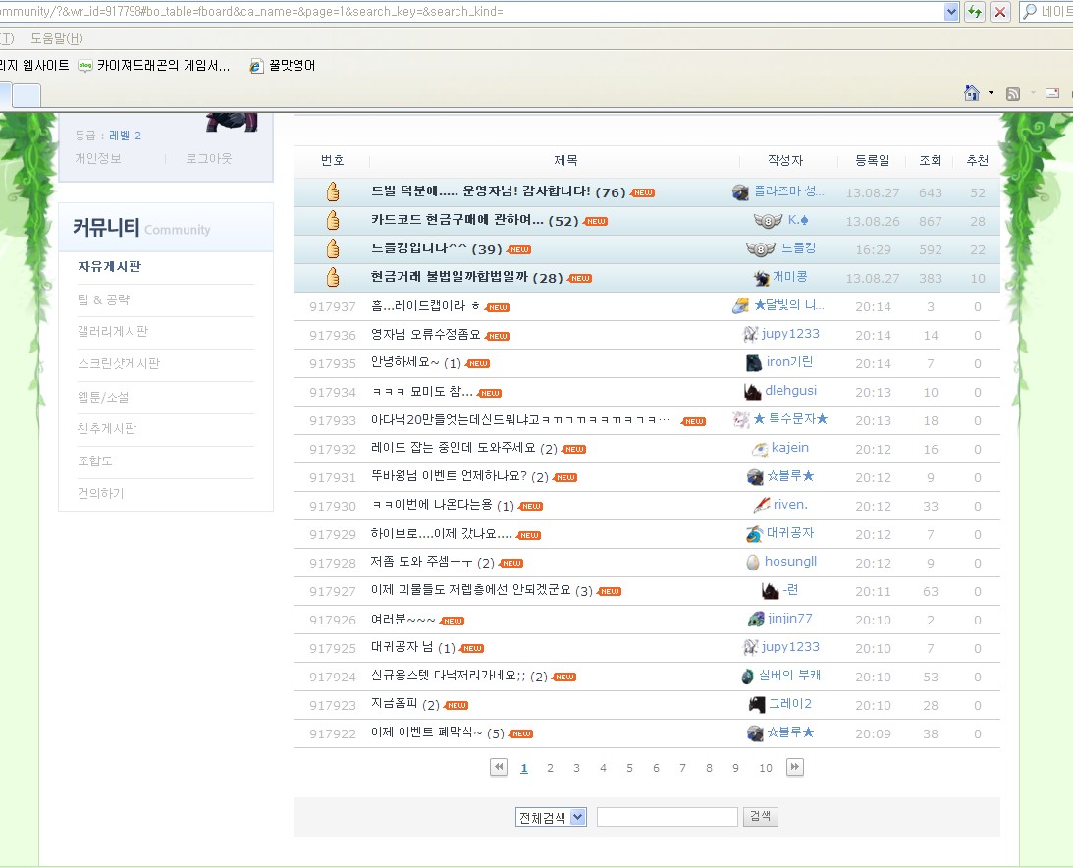Open the post titled 영자님 오류수정좀요
Screen dimensions: 1073x868
pos(426,335)
